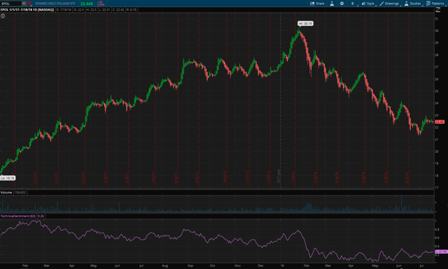The image size is (448, 269).
Task: Click the Hi: 30.19 price bubble
Action: (305, 23)
